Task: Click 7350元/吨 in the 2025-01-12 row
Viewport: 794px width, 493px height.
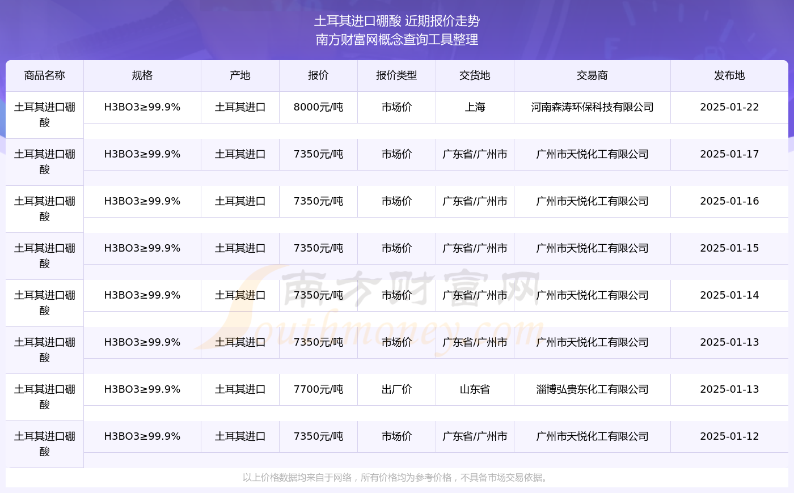Action: coord(318,436)
